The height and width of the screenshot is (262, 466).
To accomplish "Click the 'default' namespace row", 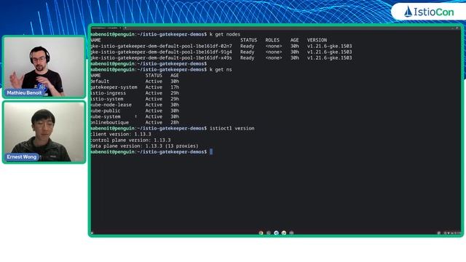I will tap(135, 82).
